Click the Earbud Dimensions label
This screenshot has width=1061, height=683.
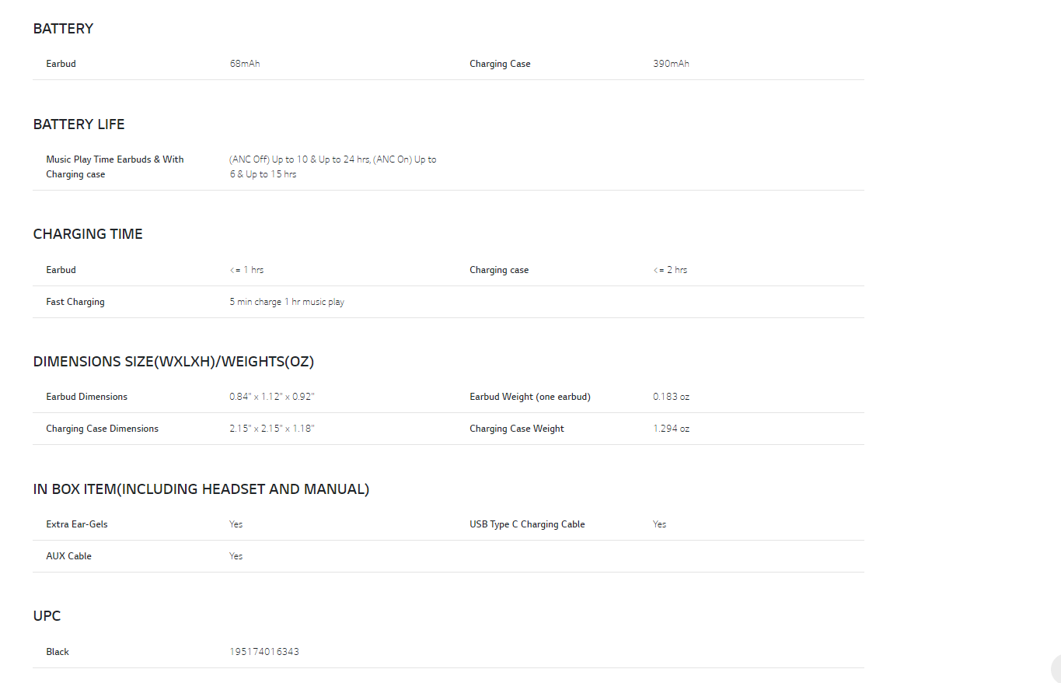[x=86, y=397]
